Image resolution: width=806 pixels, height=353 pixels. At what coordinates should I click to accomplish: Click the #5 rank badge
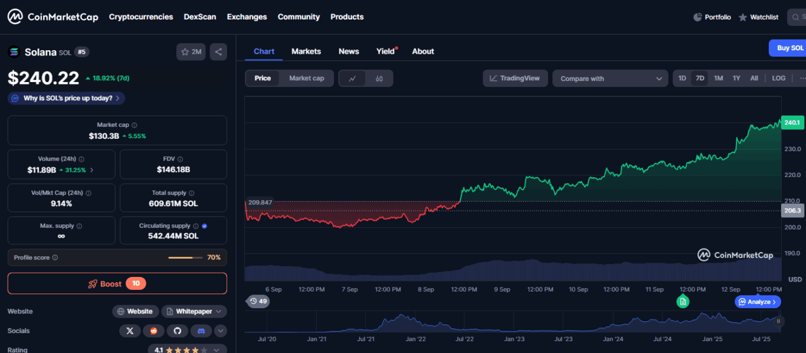[x=82, y=52]
